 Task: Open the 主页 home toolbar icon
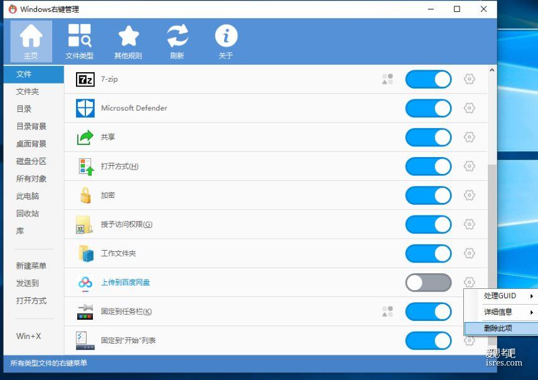coord(31,41)
